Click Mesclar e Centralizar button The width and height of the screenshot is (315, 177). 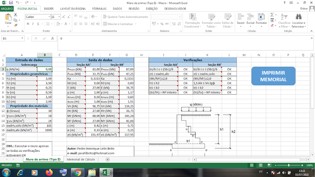tap(119, 24)
